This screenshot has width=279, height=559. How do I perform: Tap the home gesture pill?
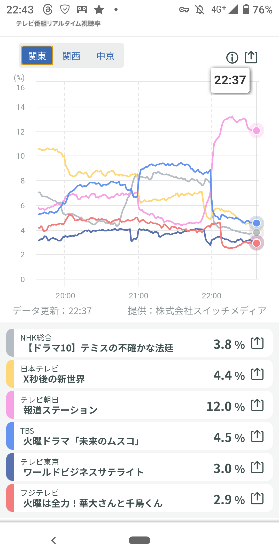139,540
